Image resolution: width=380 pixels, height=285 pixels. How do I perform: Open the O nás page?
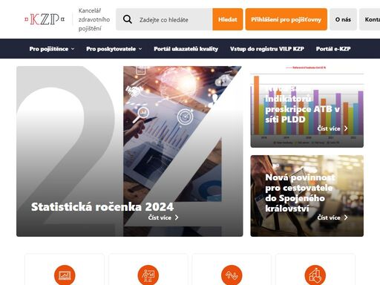tap(343, 19)
